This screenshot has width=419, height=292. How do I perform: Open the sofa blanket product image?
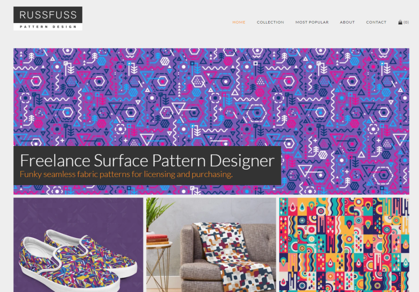point(211,245)
